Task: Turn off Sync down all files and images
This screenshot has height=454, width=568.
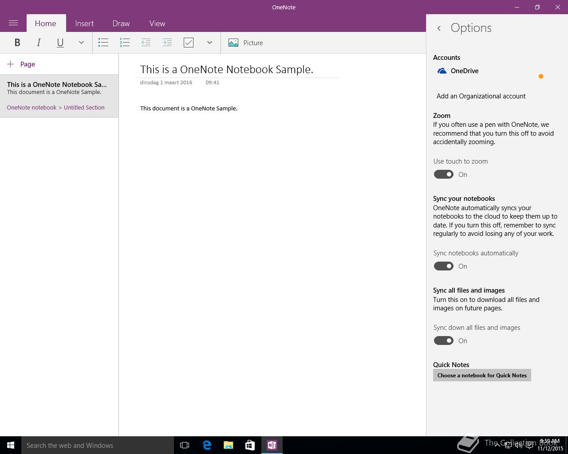Action: (444, 340)
